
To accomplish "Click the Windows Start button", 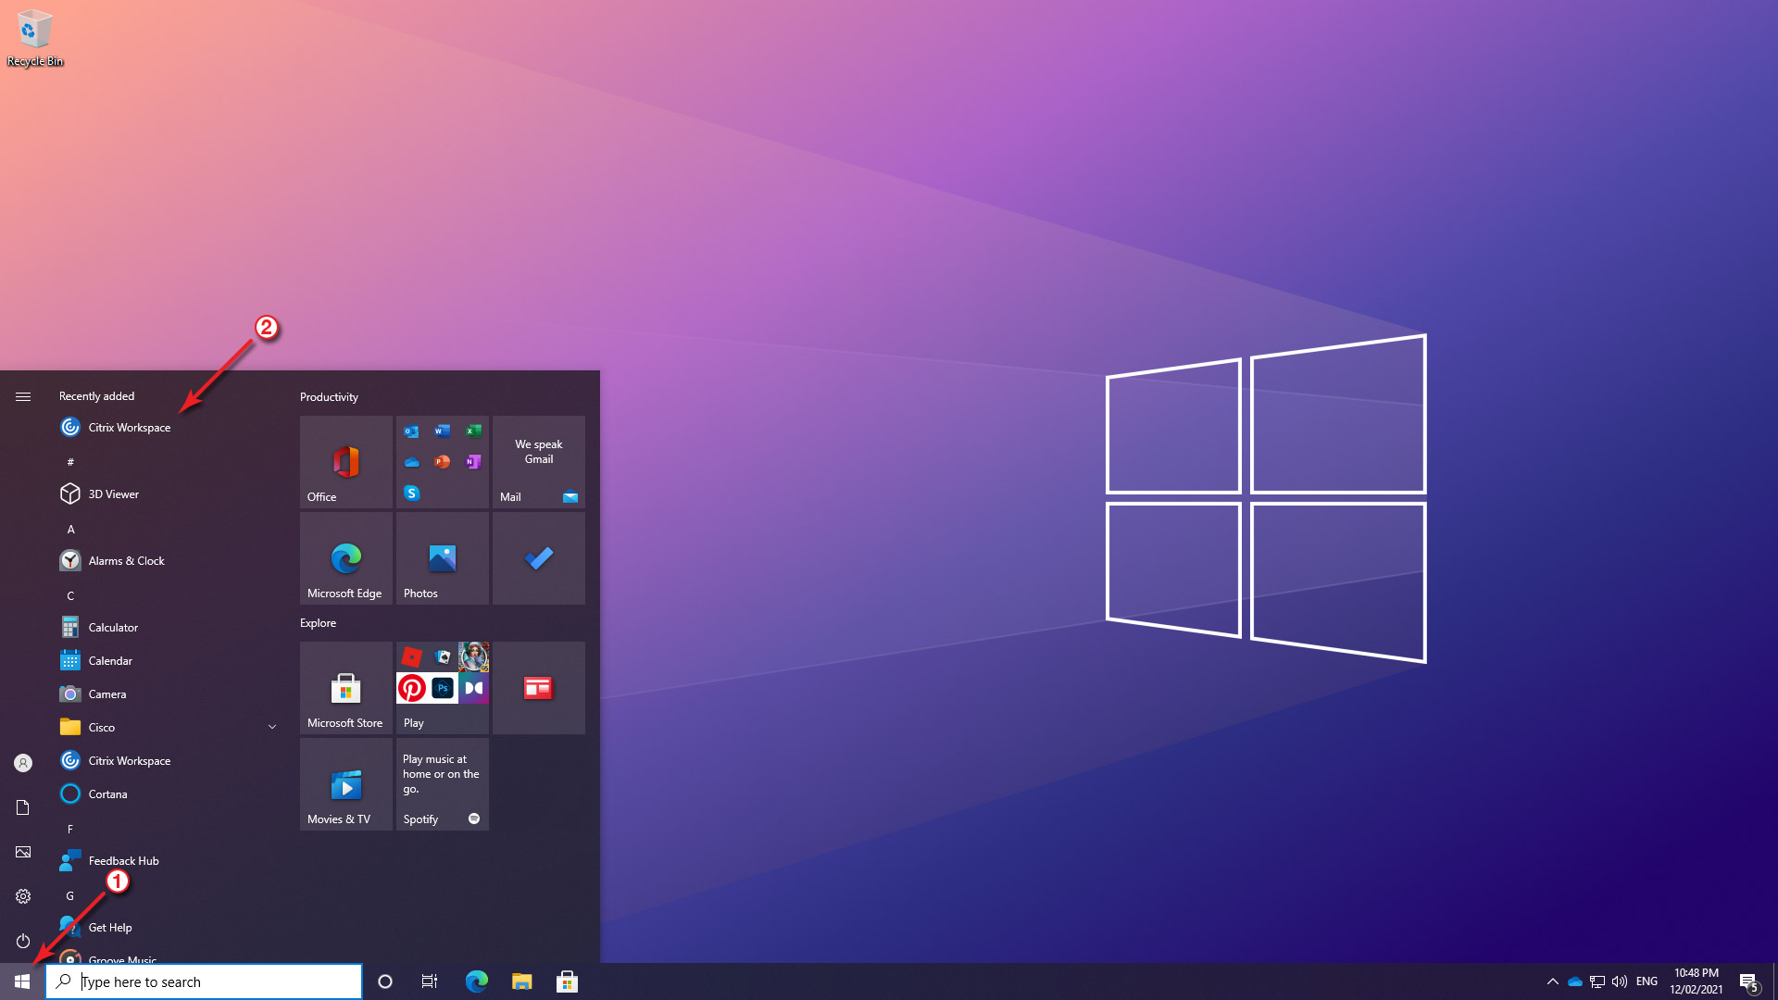I will pyautogui.click(x=22, y=981).
